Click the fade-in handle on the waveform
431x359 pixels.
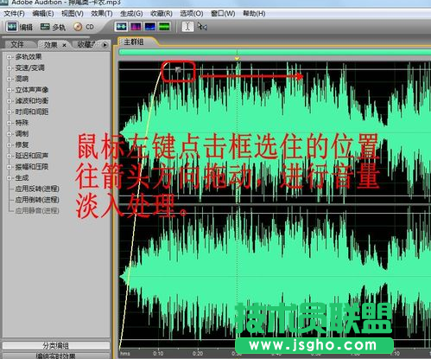178,69
